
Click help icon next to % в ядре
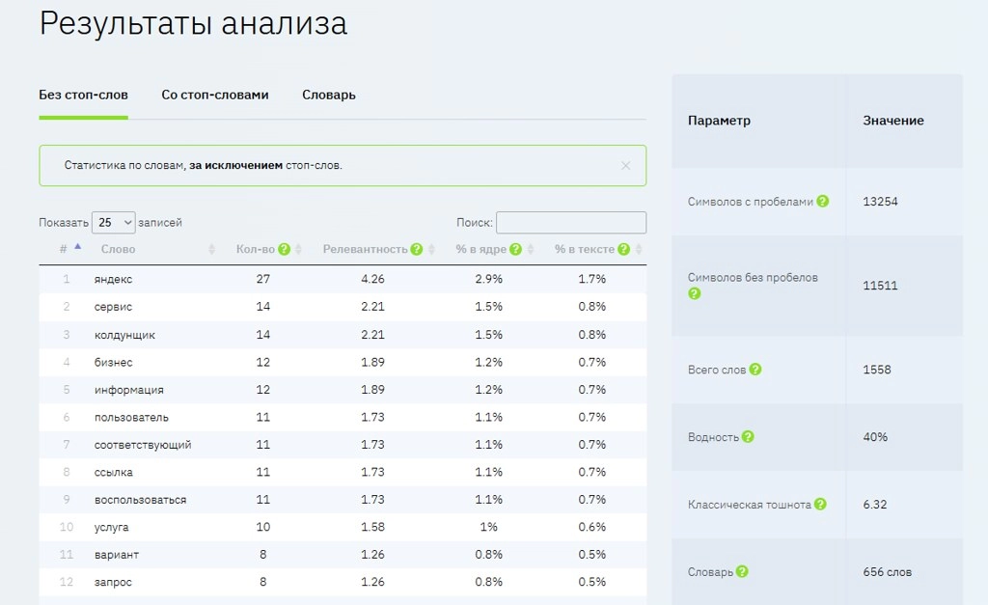tap(516, 249)
